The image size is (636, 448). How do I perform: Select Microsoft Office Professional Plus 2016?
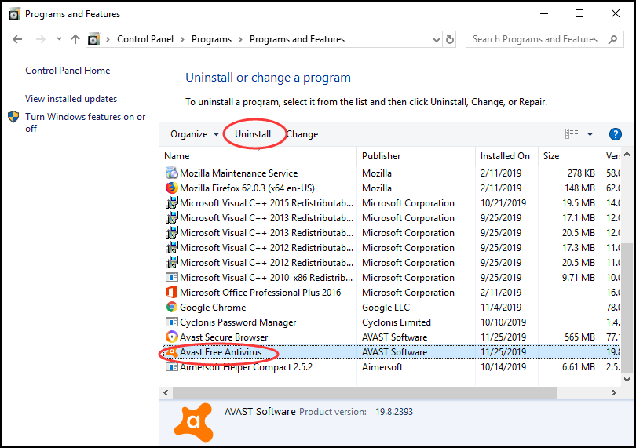point(261,293)
